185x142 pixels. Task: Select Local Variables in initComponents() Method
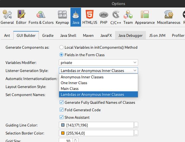click(62, 47)
